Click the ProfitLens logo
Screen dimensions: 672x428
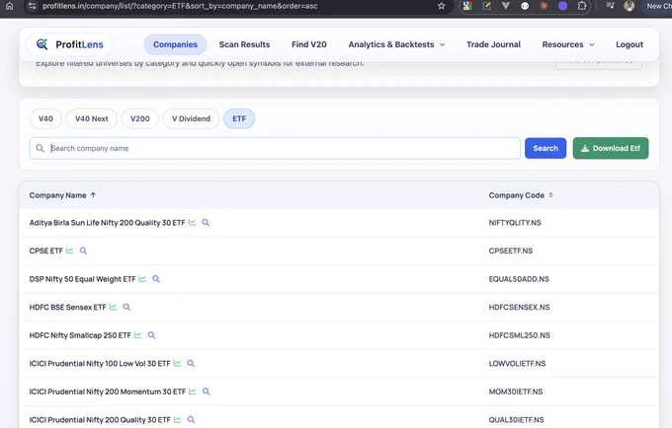pos(69,44)
